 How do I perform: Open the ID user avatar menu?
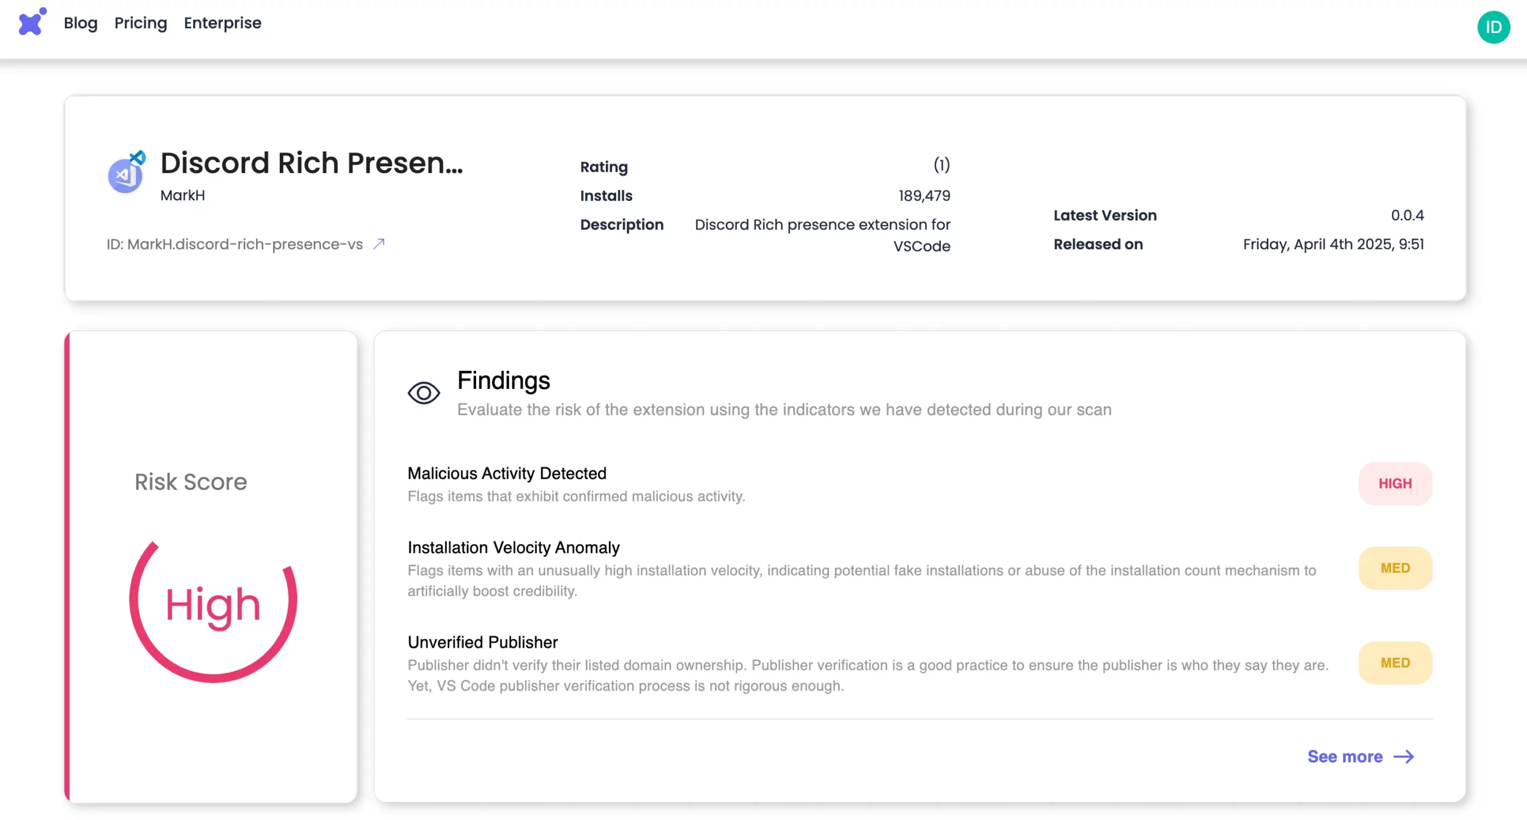point(1494,27)
